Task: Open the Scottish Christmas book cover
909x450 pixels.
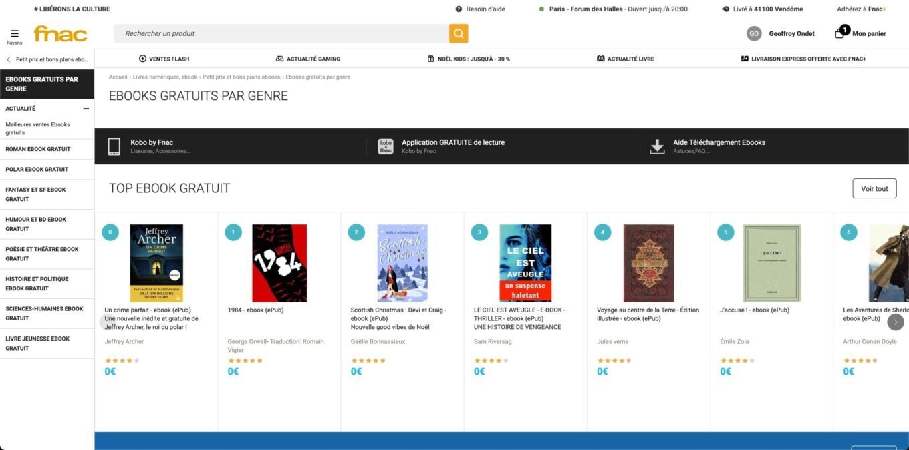Action: pos(402,263)
